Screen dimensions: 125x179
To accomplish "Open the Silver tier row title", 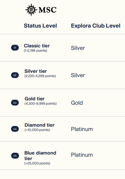I will (x=35, y=71).
